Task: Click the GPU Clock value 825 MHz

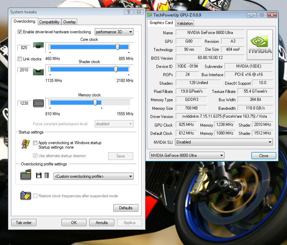Action: tap(186, 125)
